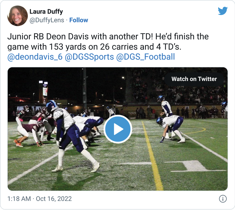
Task: Visit the @DGSSports mention link
Action: pos(89,57)
